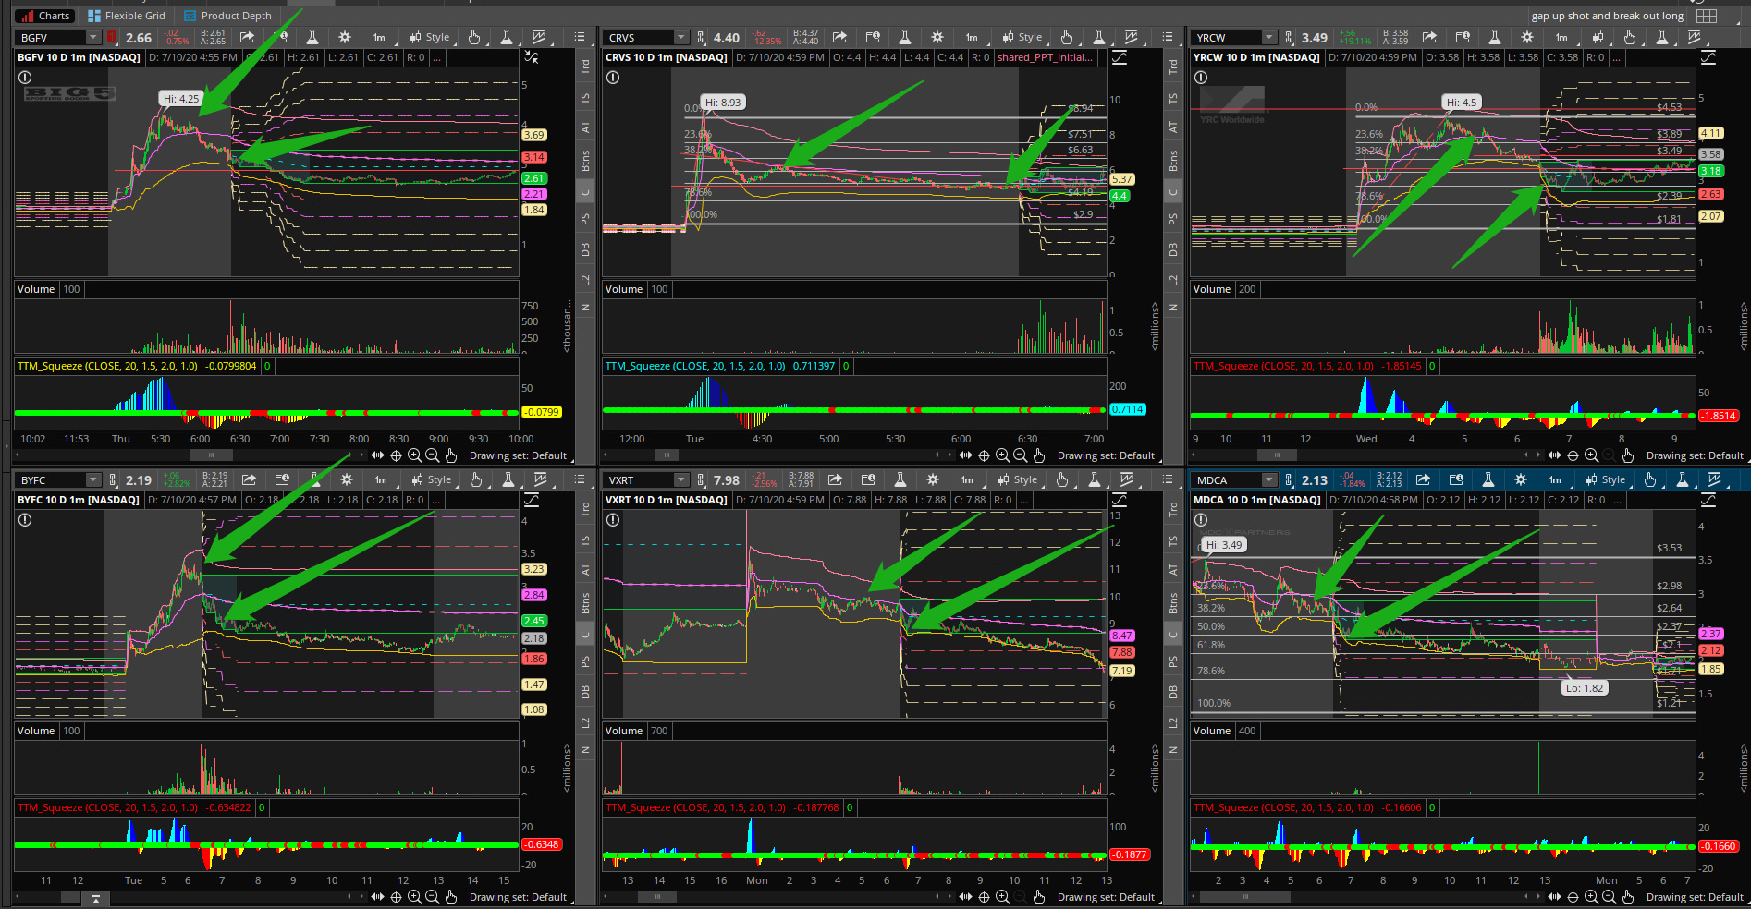
Task: Open chart settings gear in BGFV toolbar
Action: (345, 37)
